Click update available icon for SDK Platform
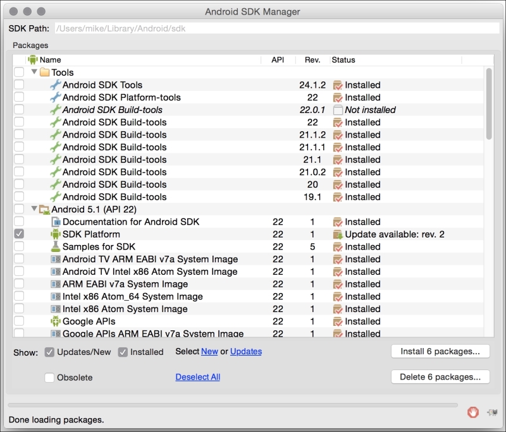The image size is (506, 432). coord(338,234)
